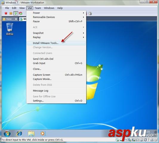
Task: Open the Team menu
Action: click(38, 8)
